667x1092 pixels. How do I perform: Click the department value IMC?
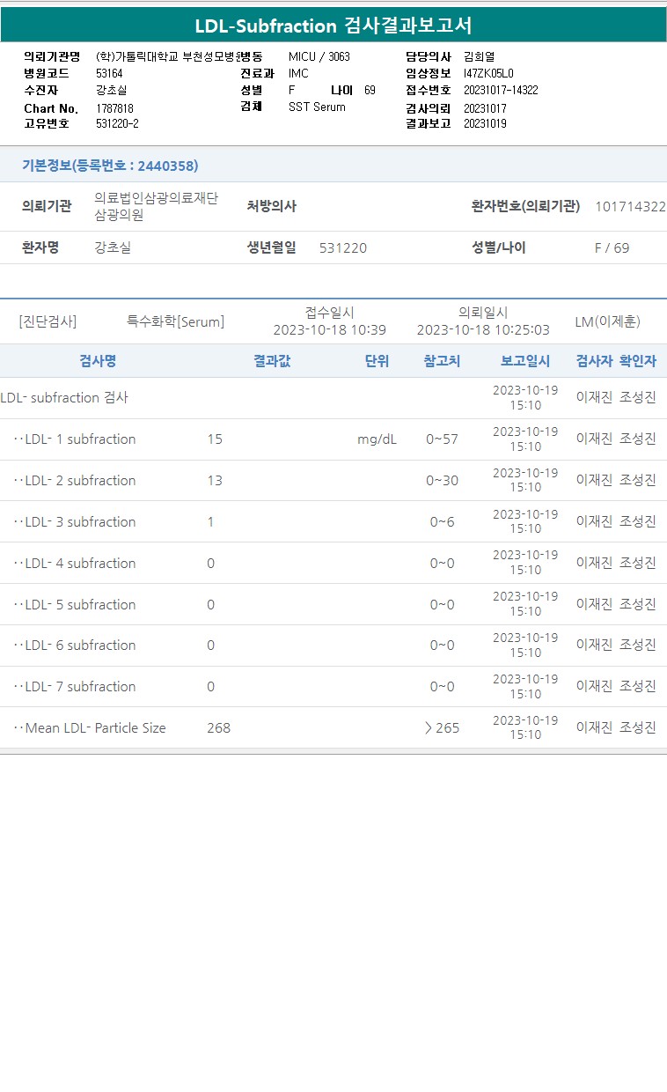point(298,73)
